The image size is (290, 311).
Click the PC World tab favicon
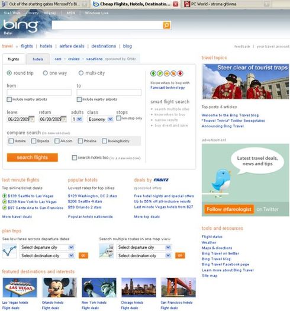[187, 4]
